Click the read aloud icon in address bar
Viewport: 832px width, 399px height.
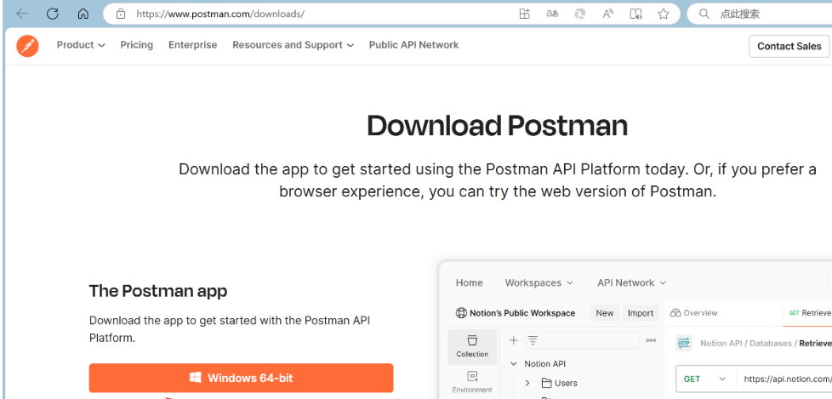click(607, 14)
